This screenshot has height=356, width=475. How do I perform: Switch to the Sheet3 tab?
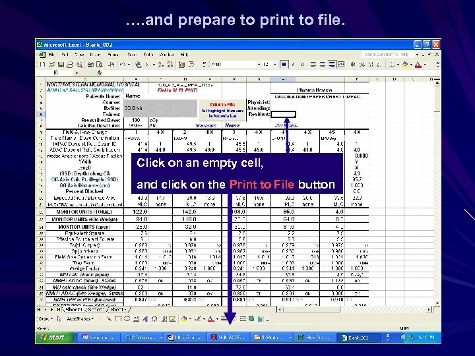tap(119, 309)
